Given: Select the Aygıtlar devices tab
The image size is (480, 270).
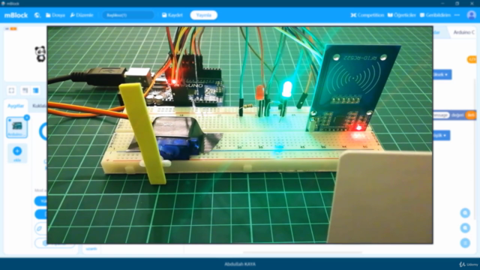Looking at the screenshot, I should (x=16, y=106).
